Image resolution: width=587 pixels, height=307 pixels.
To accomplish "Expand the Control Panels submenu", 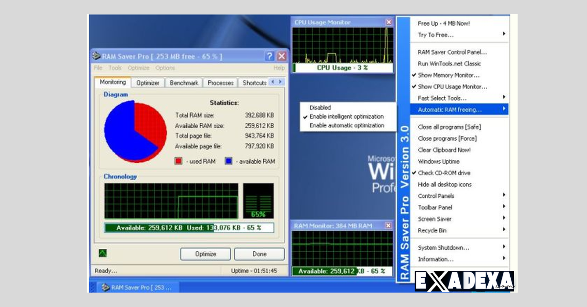I will click(434, 196).
